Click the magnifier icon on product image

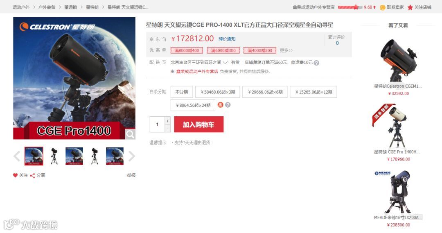click(x=130, y=134)
